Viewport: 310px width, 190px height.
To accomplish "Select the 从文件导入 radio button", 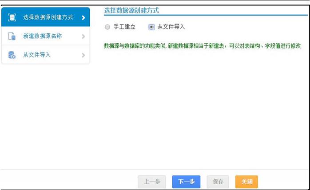I will pyautogui.click(x=151, y=27).
